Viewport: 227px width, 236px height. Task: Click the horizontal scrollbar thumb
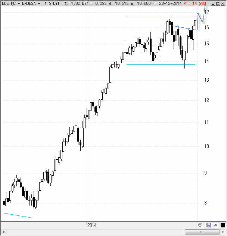[x=202, y=232]
